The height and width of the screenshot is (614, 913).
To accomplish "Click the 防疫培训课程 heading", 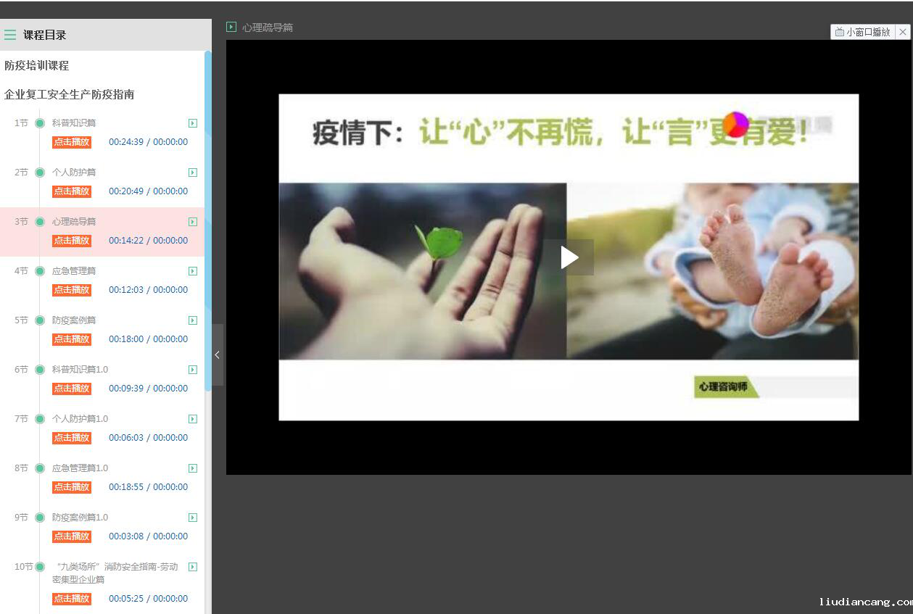I will (37, 65).
